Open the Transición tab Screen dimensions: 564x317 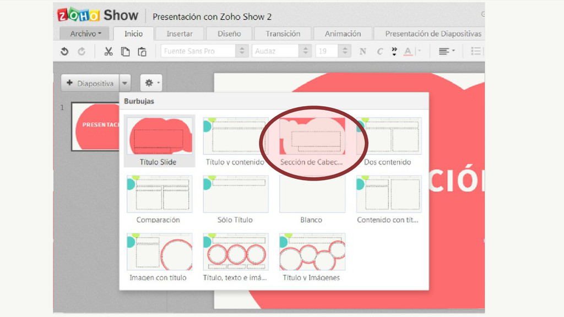click(283, 34)
